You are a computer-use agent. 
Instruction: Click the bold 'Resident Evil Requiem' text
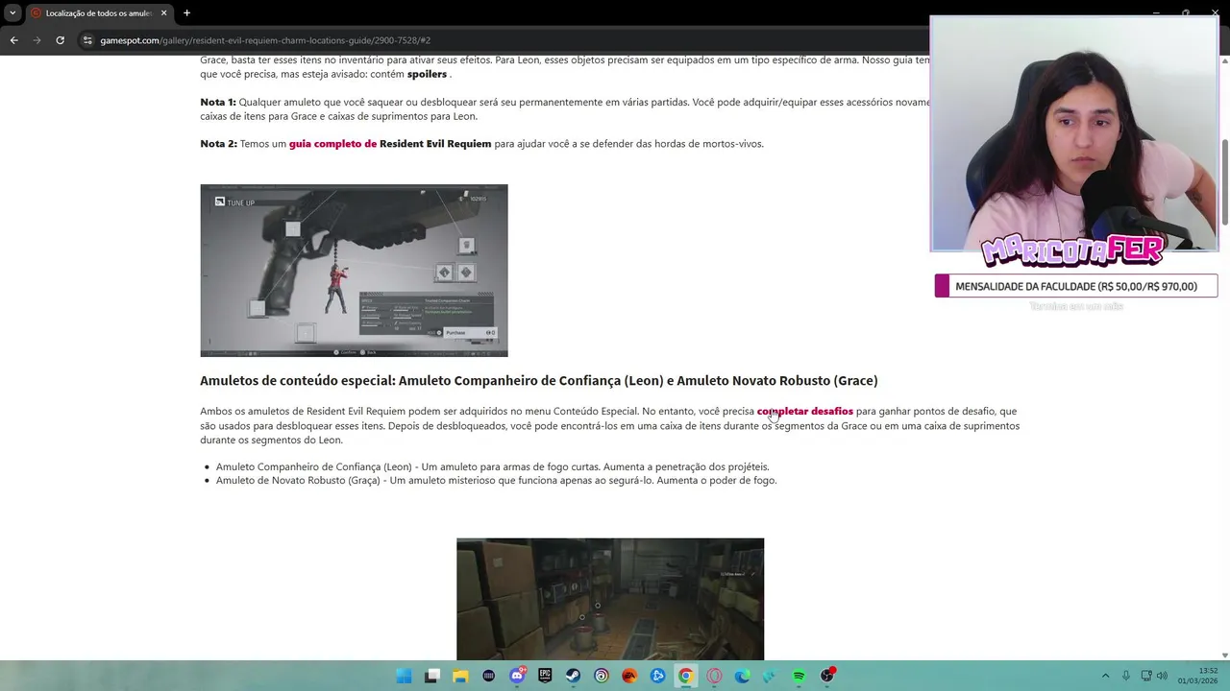[x=435, y=144]
